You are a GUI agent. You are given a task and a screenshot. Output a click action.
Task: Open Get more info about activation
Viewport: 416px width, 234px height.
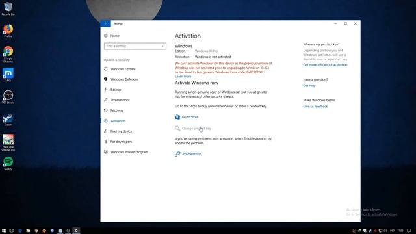(325, 65)
